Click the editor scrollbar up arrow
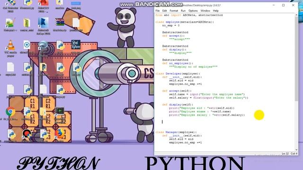Screen dimensions: 303x170 pyautogui.click(x=296, y=15)
